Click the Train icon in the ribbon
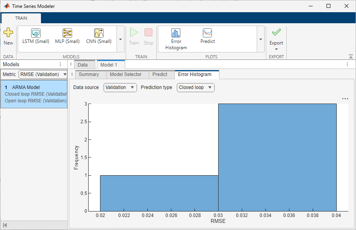Screen dimensions: 356x230 pyautogui.click(x=134, y=37)
